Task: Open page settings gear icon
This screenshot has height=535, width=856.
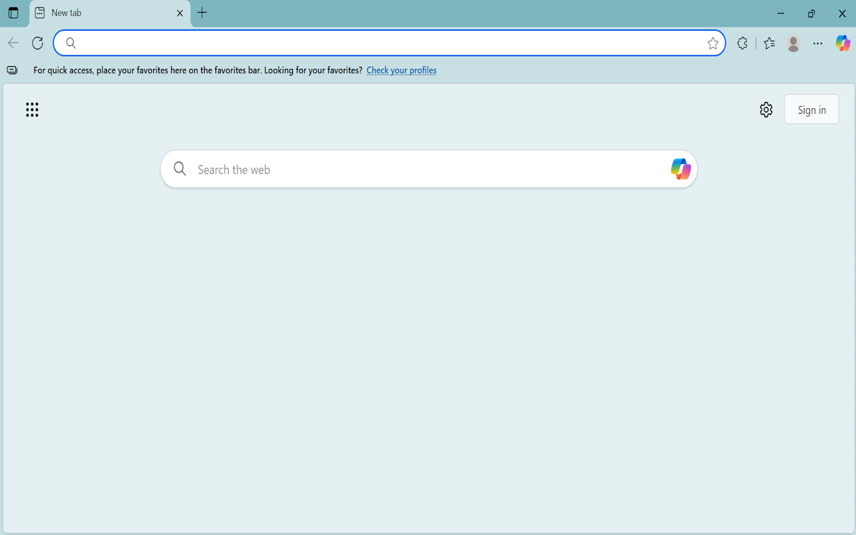Action: [766, 110]
